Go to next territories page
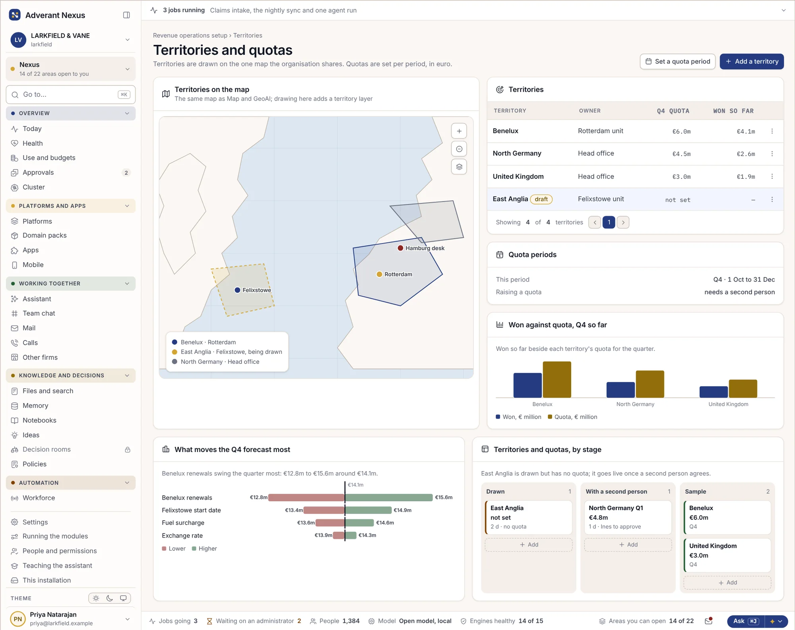This screenshot has width=795, height=630. pyautogui.click(x=623, y=222)
